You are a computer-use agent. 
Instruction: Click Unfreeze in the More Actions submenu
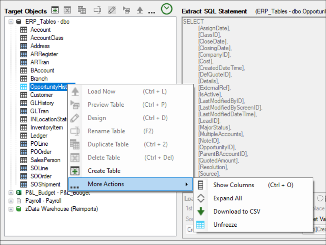pyautogui.click(x=225, y=225)
